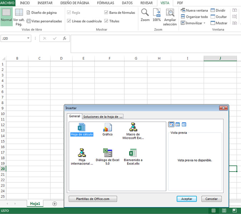Open the FÓRMULAS ribbon tab
This screenshot has height=214, width=241.
106,3
